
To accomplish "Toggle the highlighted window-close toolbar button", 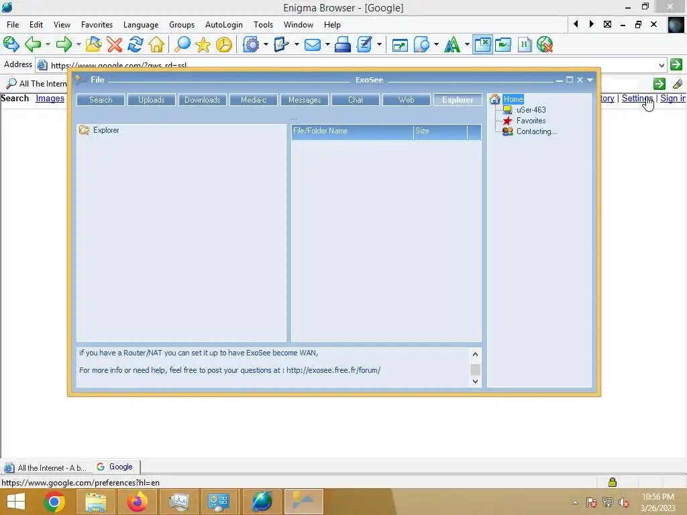I will [x=482, y=44].
